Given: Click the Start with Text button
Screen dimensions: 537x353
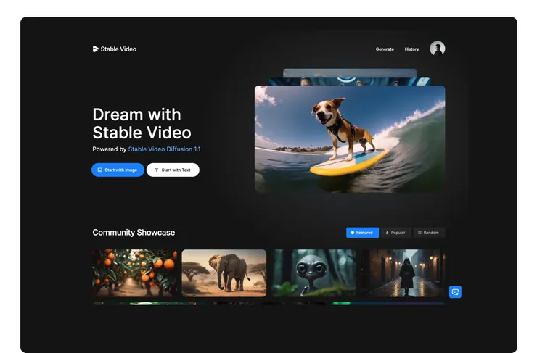Looking at the screenshot, I should point(173,170).
